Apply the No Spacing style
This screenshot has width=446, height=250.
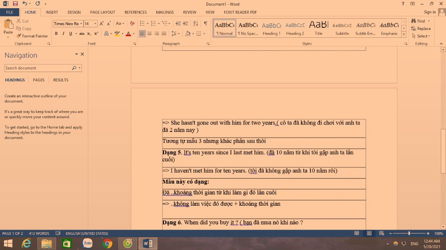(x=248, y=28)
